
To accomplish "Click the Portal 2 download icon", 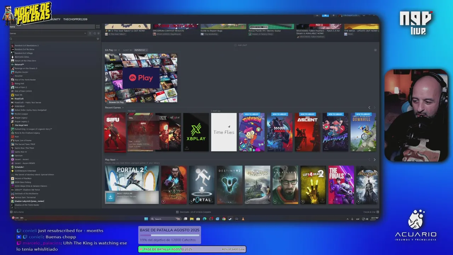I will tap(110, 197).
